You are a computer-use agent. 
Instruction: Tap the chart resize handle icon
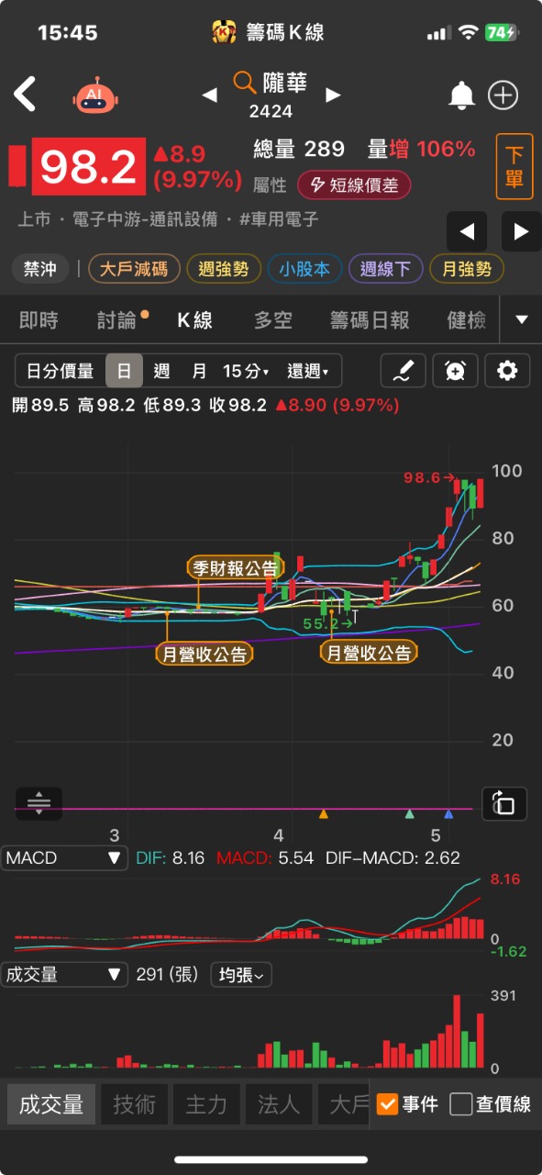point(39,803)
